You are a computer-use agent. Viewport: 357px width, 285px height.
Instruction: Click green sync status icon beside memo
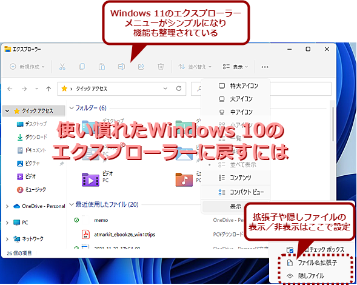click(x=76, y=220)
